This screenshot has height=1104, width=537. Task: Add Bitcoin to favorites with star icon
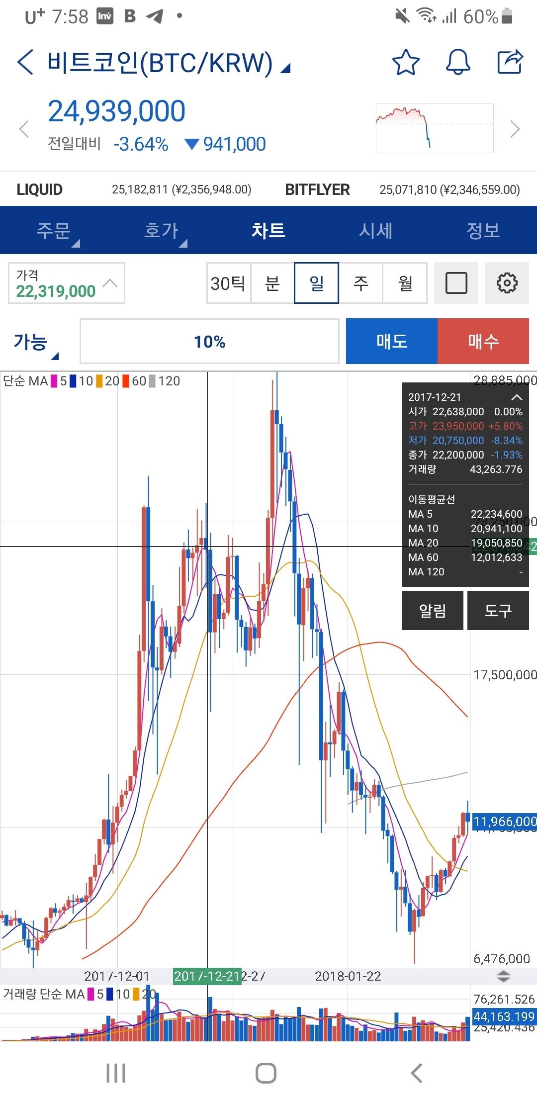tap(406, 63)
